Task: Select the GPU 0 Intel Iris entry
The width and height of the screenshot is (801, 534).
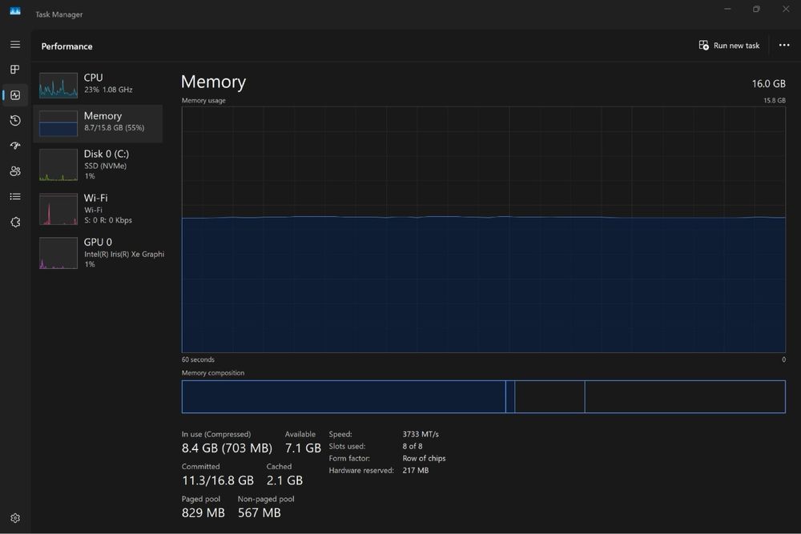Action: [98, 253]
